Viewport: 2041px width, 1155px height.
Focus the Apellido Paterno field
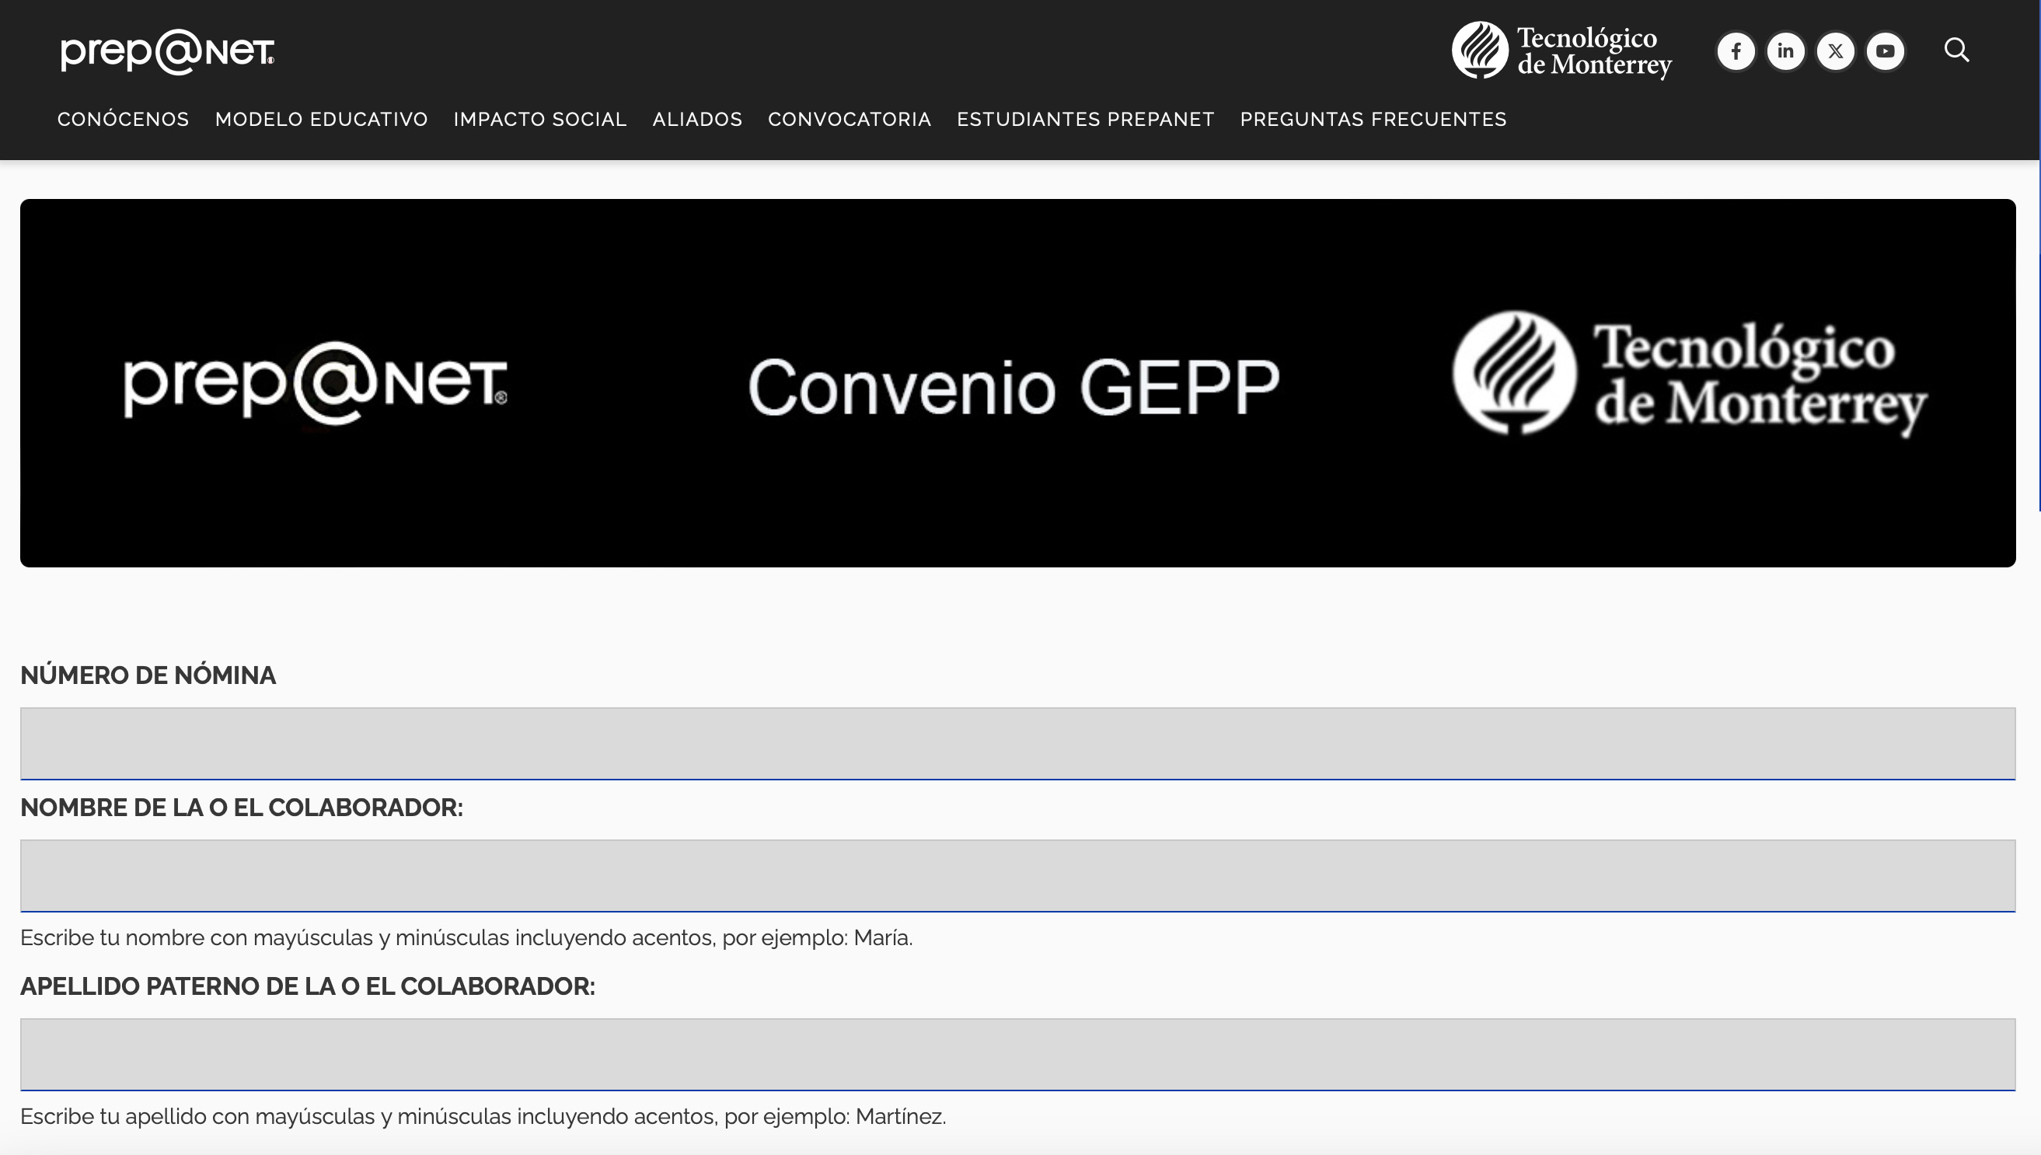[1017, 1054]
